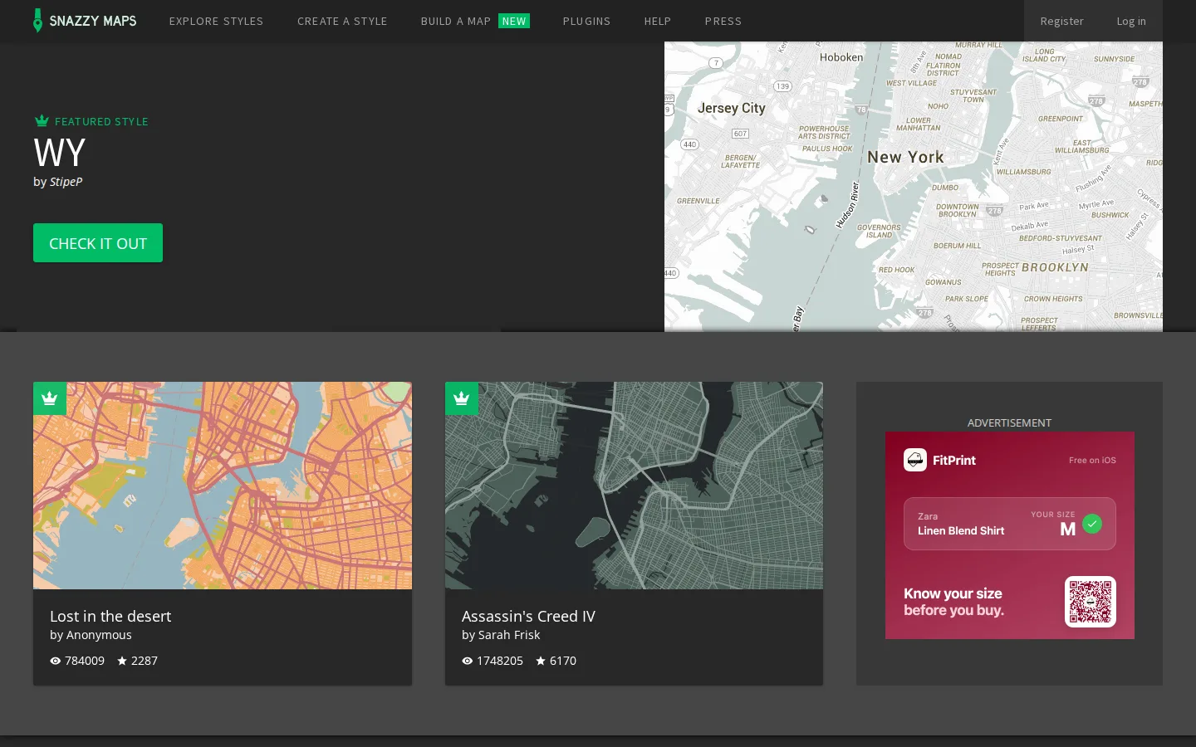Click the Log in link
Image resolution: width=1196 pixels, height=747 pixels.
pos(1131,21)
